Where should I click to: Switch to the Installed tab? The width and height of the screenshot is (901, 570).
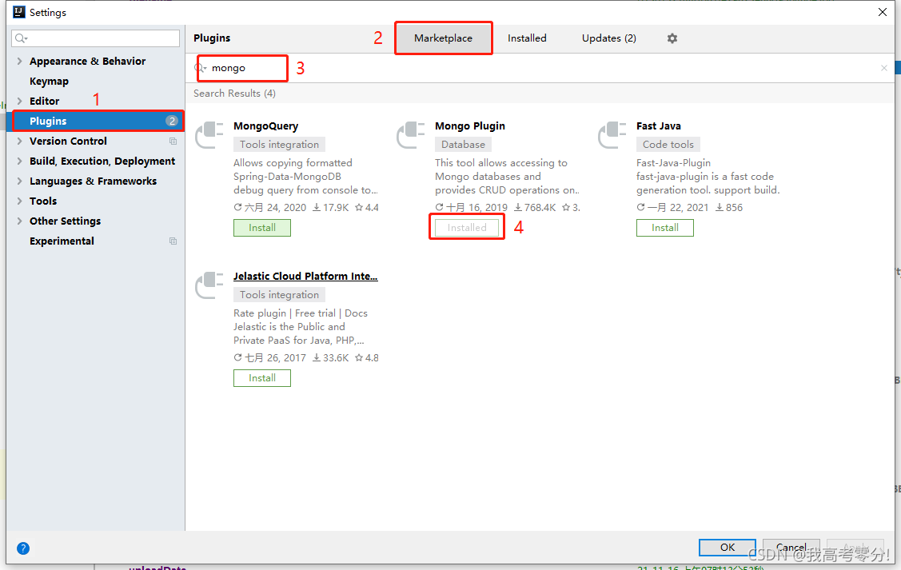527,38
